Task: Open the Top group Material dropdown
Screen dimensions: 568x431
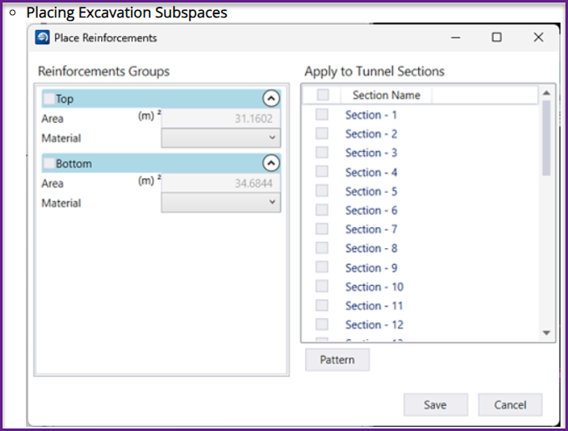Action: (221, 138)
